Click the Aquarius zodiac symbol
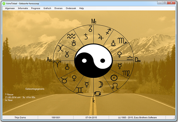The width and height of the screenshot is (178, 122). (x=71, y=36)
